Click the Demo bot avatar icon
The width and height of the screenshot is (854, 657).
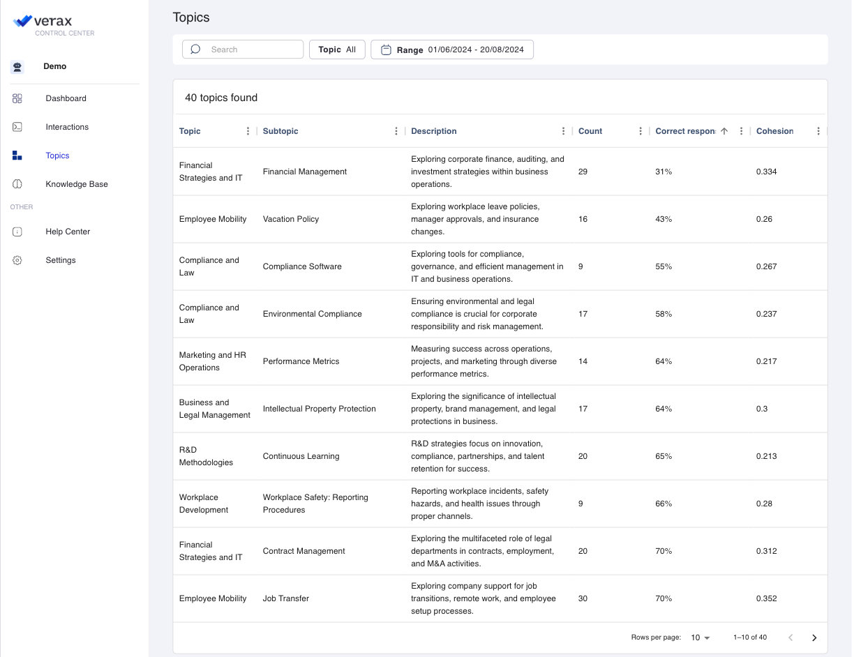click(17, 67)
